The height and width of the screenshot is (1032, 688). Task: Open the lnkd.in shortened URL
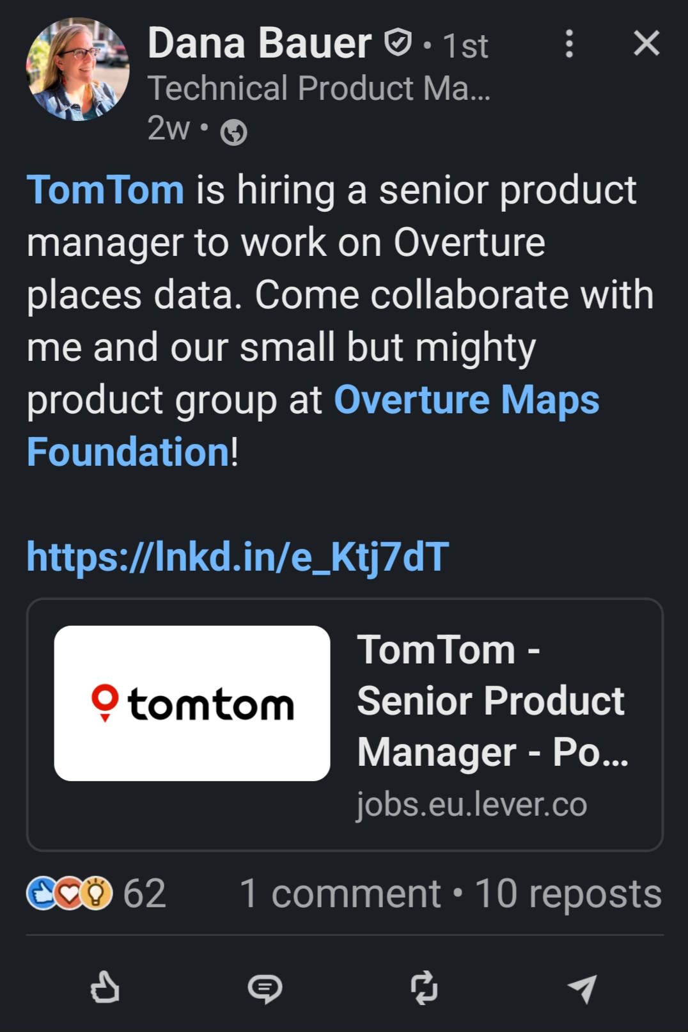point(238,556)
